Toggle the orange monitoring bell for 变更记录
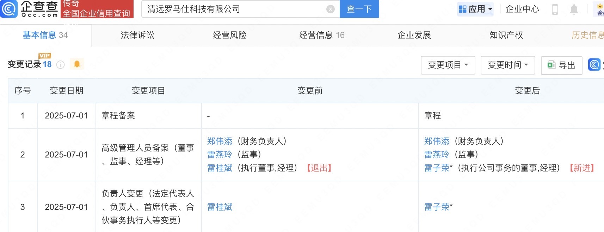The image size is (604, 232). coord(77,64)
